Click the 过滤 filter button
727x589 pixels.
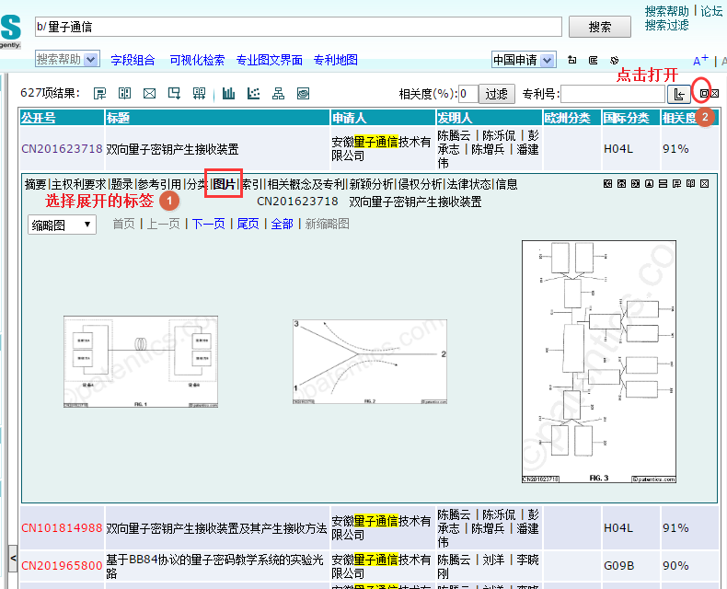point(497,94)
